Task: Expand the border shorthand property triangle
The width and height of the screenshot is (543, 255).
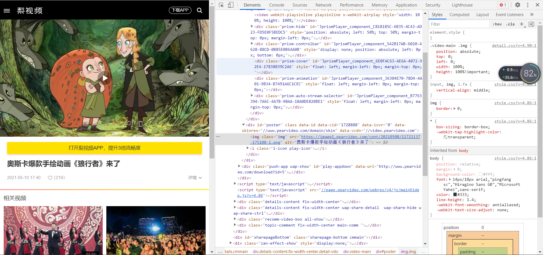Action: 454,108
